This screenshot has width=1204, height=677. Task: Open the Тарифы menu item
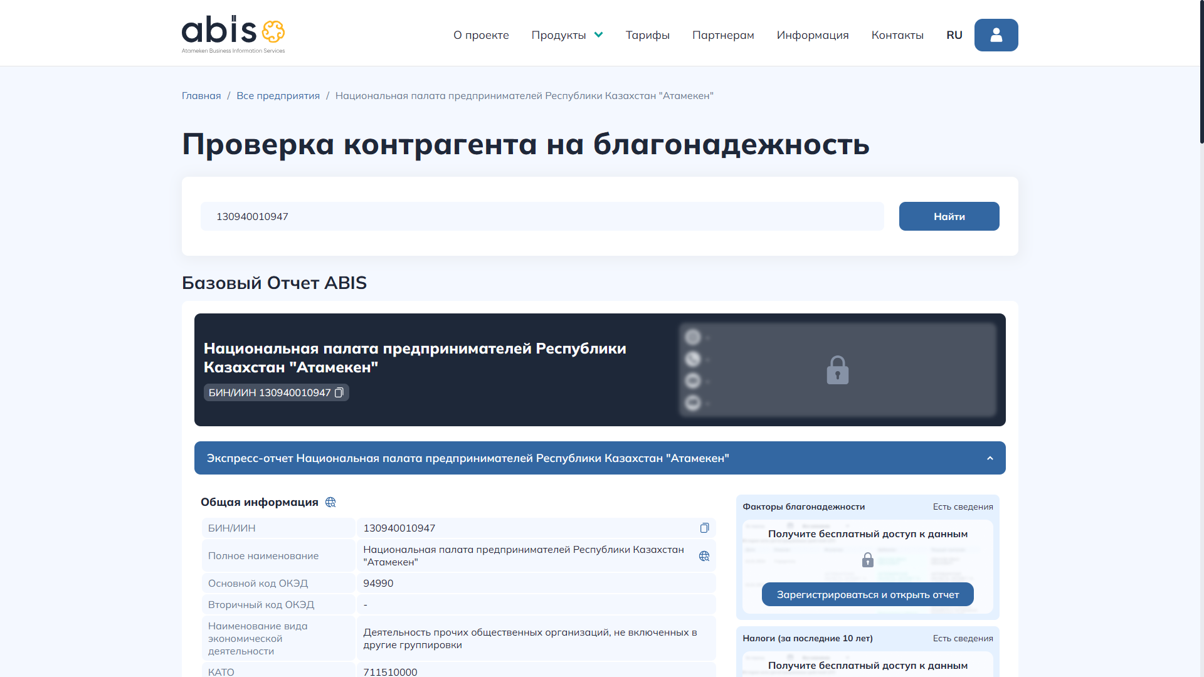tap(647, 35)
